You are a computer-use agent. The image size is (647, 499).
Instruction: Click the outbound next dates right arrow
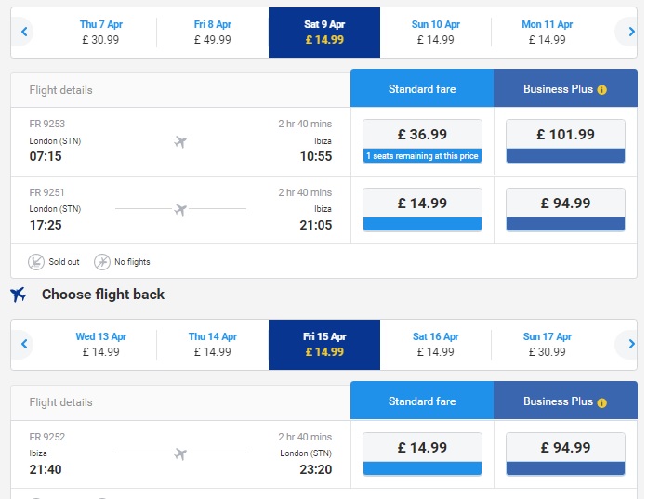point(631,32)
